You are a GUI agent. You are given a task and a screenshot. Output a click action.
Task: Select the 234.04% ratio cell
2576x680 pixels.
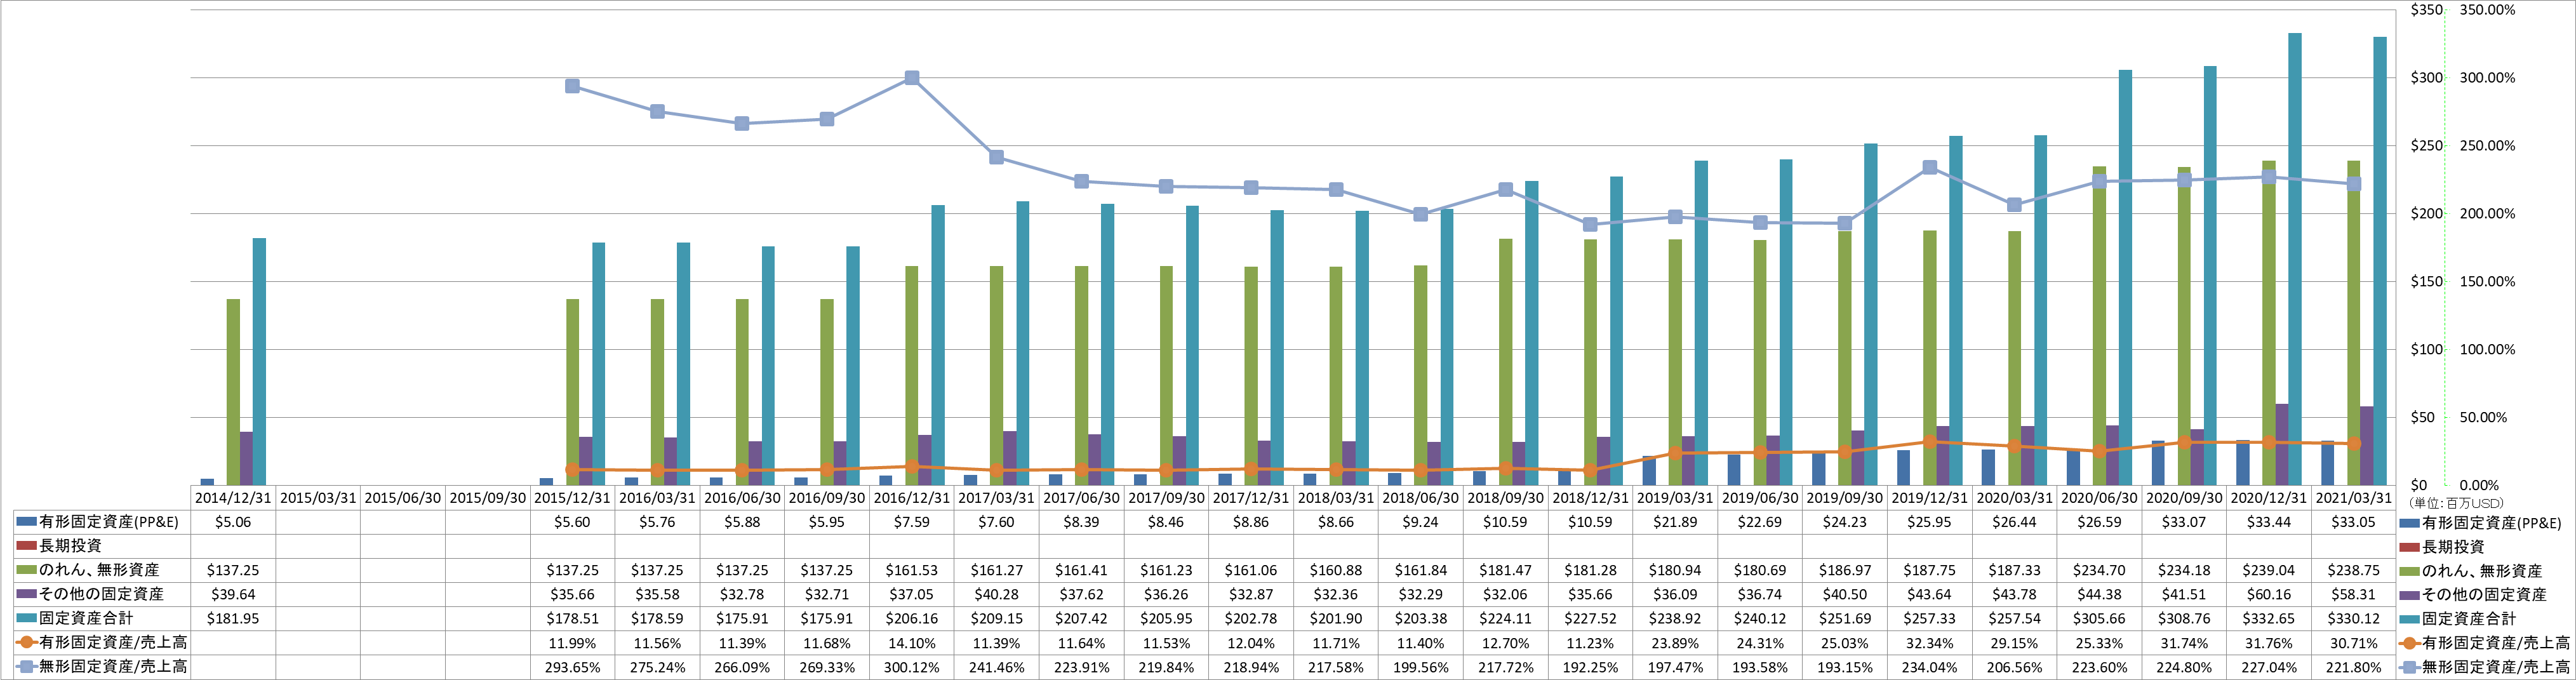tap(1929, 667)
